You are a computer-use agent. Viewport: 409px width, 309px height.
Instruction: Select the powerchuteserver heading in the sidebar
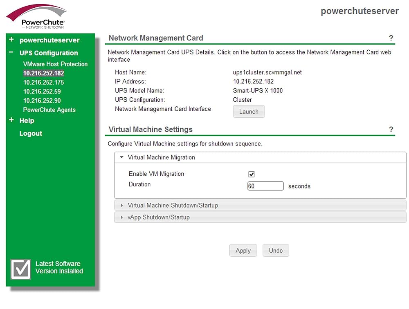click(49, 40)
